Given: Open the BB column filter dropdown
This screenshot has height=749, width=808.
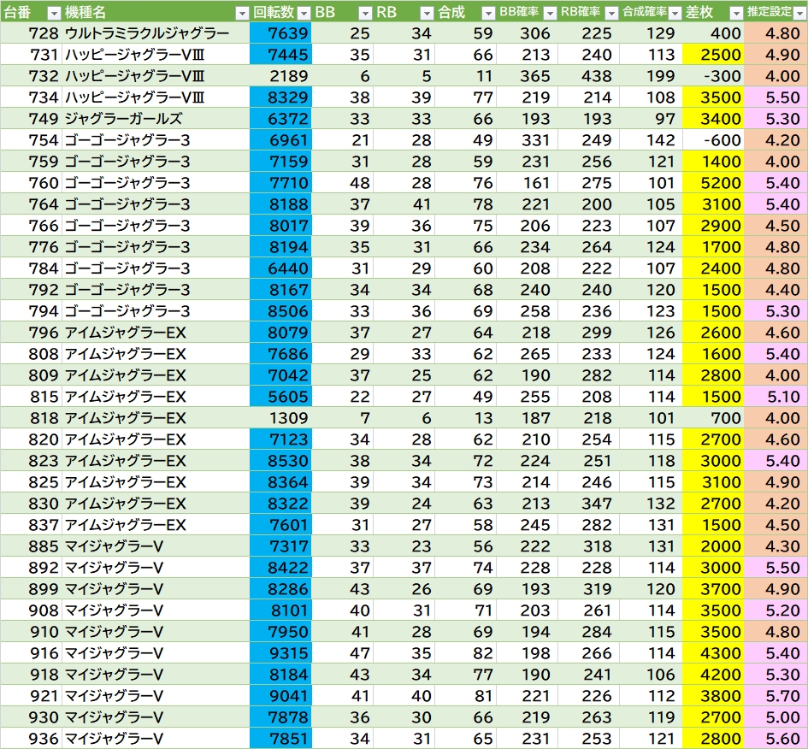Looking at the screenshot, I should point(365,13).
